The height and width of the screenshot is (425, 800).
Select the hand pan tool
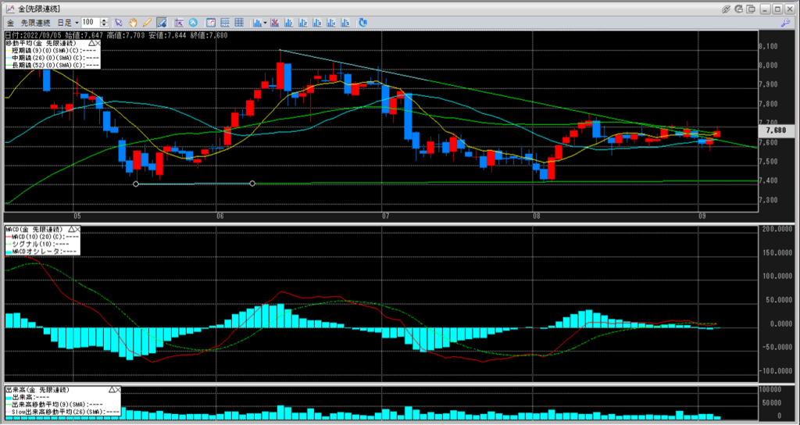[133, 23]
